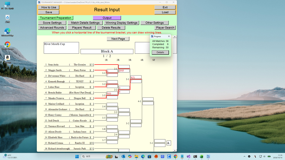Click the Load button
The width and height of the screenshot is (285, 160).
pos(165,12)
